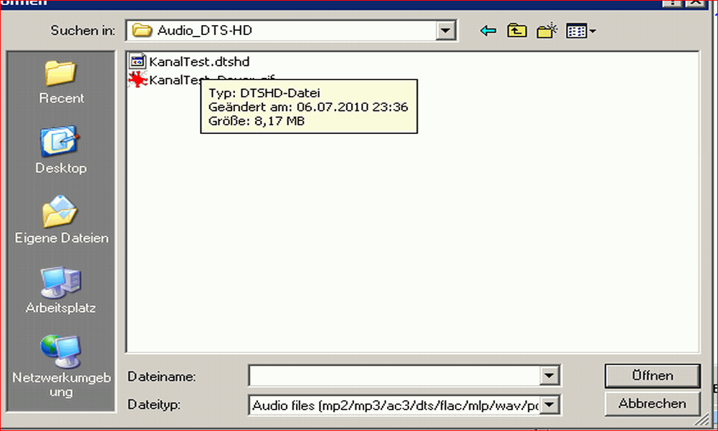
Task: Navigate to Arbeitsplatz
Action: pos(62,291)
